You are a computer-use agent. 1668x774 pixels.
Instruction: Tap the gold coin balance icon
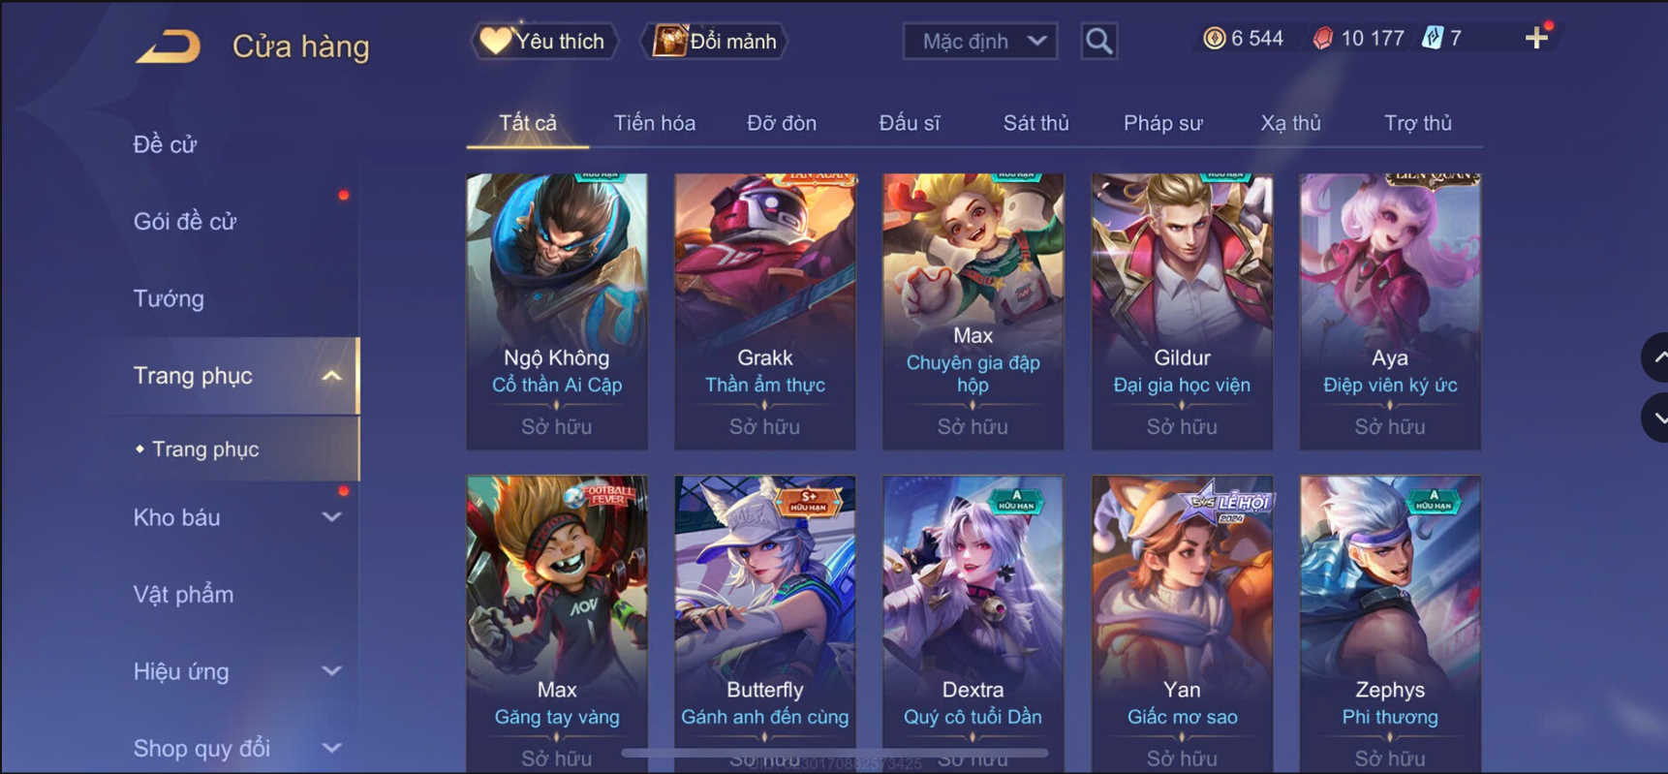(x=1214, y=38)
